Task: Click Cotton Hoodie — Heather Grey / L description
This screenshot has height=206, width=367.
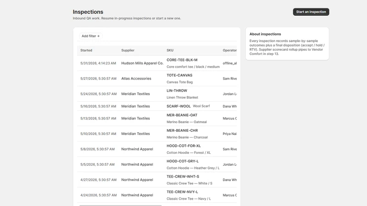Action: pyautogui.click(x=193, y=168)
